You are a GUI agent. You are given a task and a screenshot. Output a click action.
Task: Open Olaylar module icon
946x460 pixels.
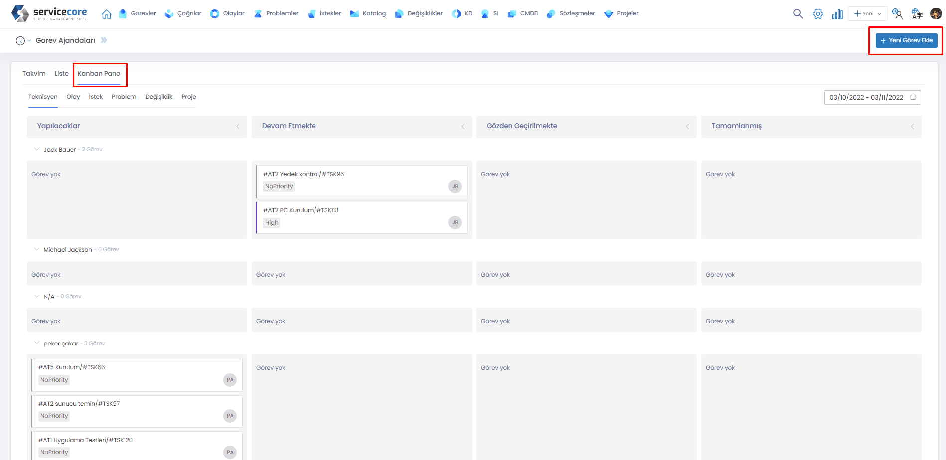pos(215,14)
